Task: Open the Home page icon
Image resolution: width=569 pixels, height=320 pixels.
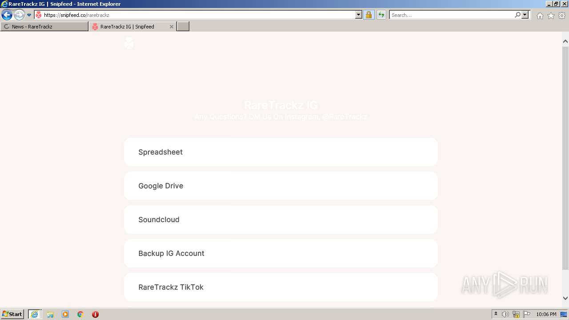Action: [540, 16]
